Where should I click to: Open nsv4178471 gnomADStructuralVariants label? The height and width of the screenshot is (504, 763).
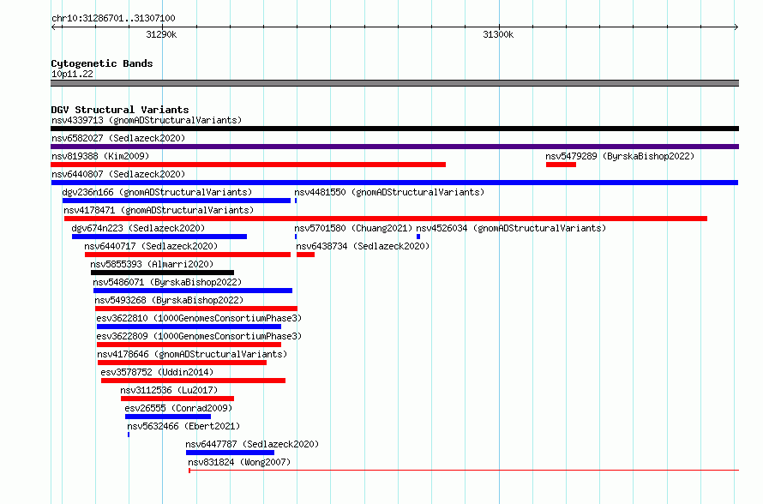click(x=159, y=210)
